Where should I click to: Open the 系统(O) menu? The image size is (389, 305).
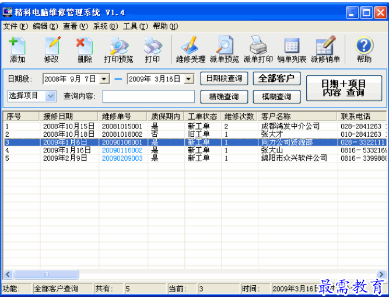[106, 26]
